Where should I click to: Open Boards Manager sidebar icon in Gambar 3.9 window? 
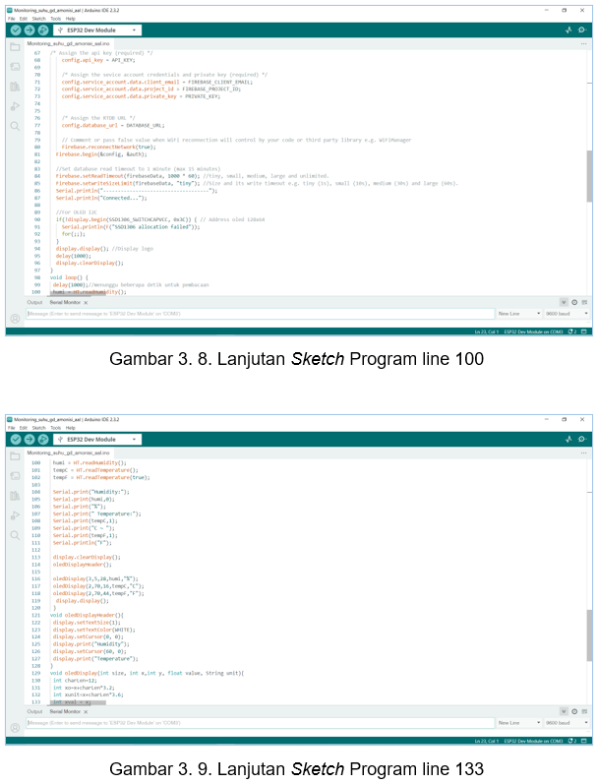click(x=15, y=475)
